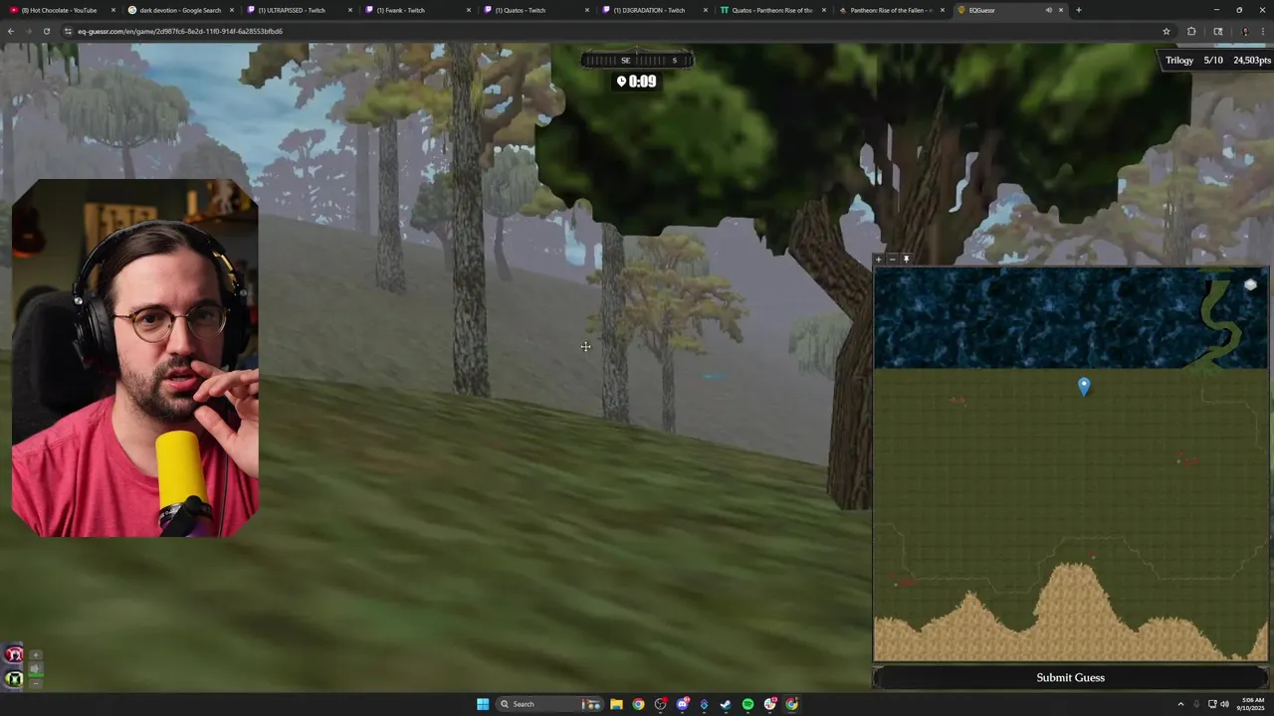Switch to the Quatos Twitch tab
Viewport: 1274px width, 716px height.
(534, 10)
